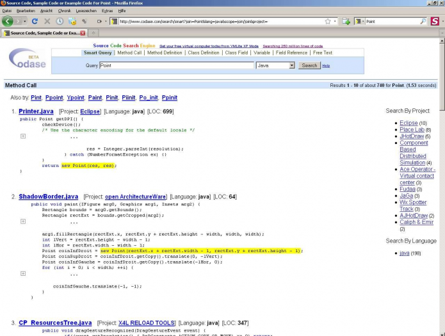This screenshot has height=336, width=445.
Task: Open the VMLite XP Mode ad link
Action: [209, 46]
